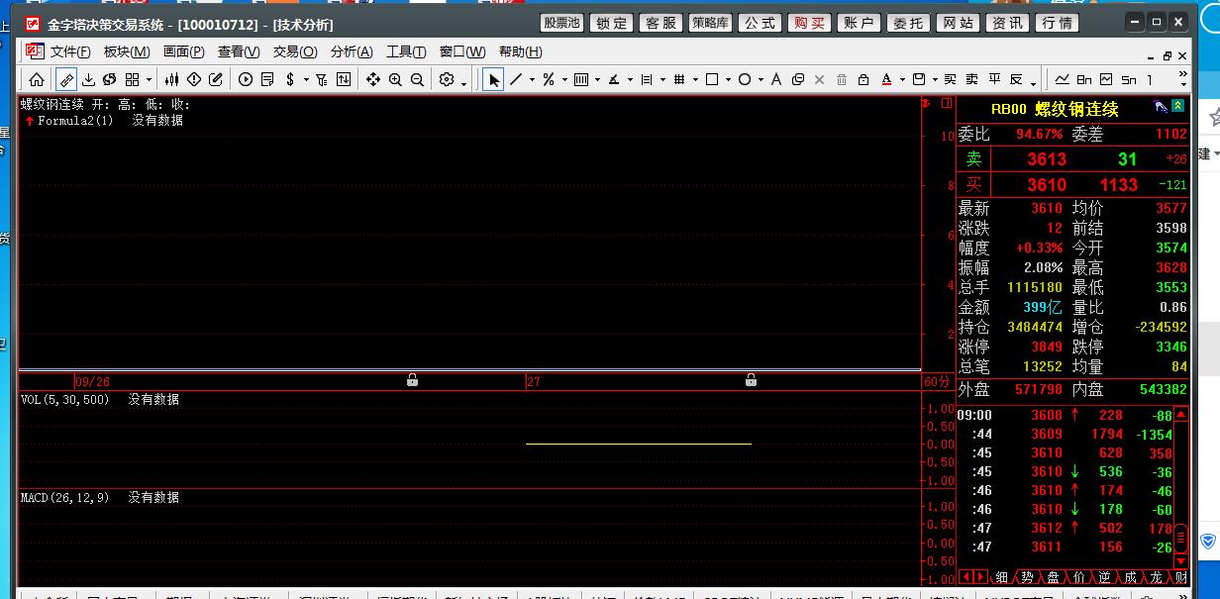Screen dimensions: 1220x599
Task: Open the download data icon
Action: (88, 80)
